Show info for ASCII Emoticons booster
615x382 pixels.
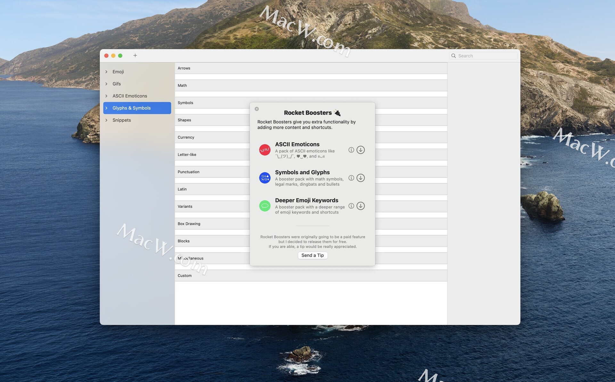(x=351, y=150)
